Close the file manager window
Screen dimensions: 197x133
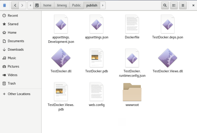(x=193, y=5)
